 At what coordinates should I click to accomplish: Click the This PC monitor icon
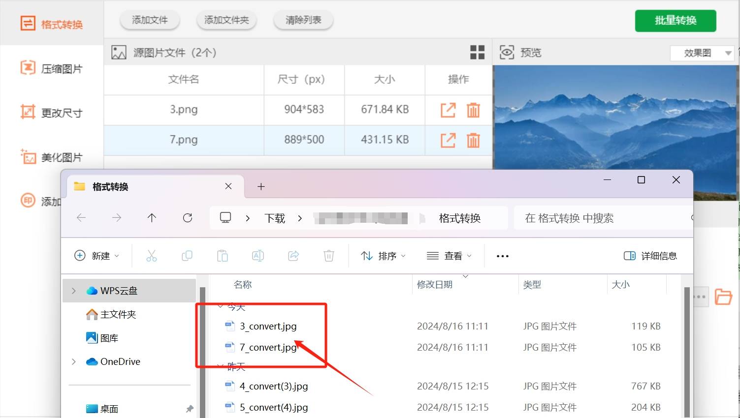coord(225,217)
